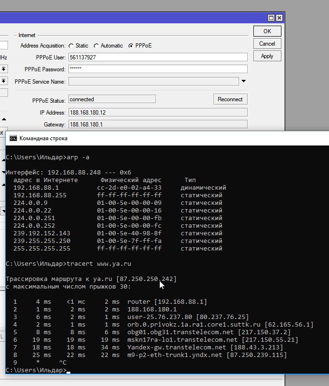This screenshot has width=329, height=386.
Task: Select the Static address acquisition option
Action: [x=71, y=46]
